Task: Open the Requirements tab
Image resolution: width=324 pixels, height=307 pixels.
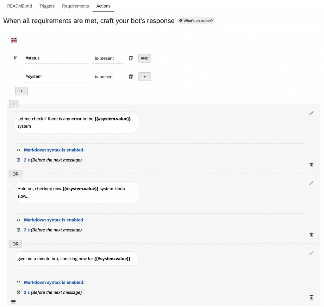Action: point(75,6)
